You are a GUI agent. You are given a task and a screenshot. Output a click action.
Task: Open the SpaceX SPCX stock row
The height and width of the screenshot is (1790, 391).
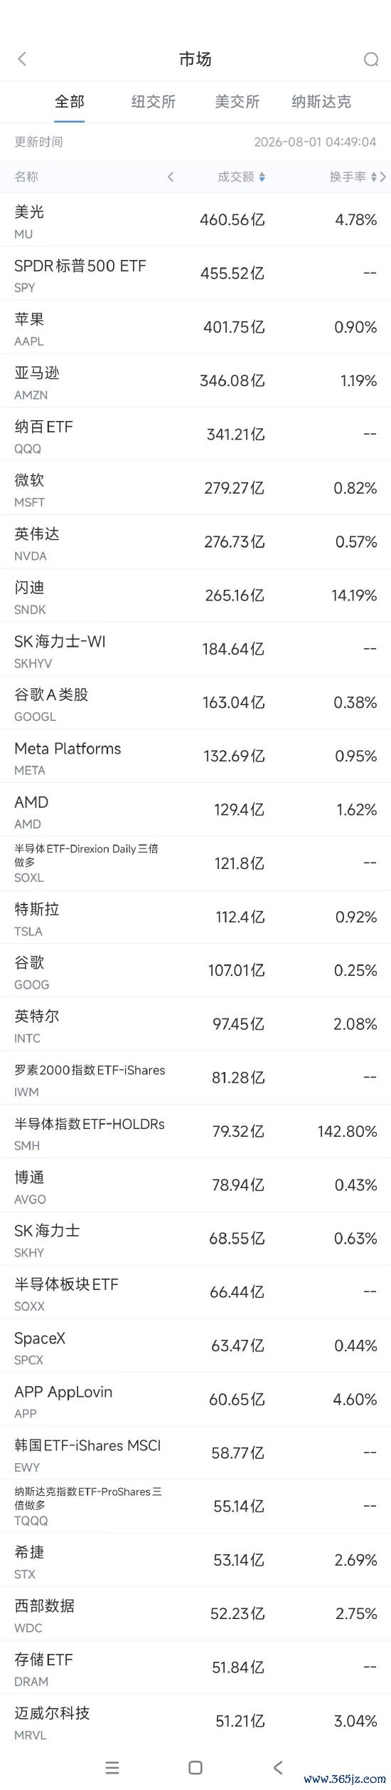(x=195, y=1346)
